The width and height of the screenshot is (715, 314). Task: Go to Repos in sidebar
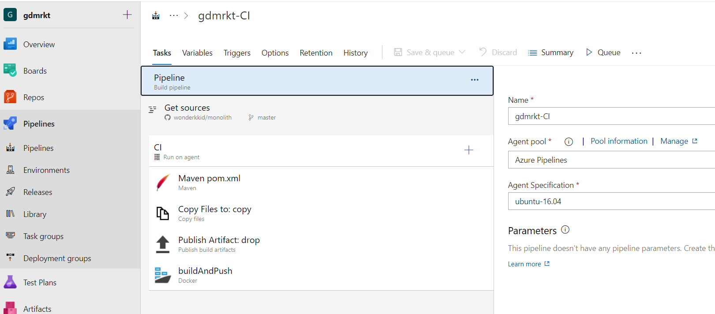coord(34,97)
